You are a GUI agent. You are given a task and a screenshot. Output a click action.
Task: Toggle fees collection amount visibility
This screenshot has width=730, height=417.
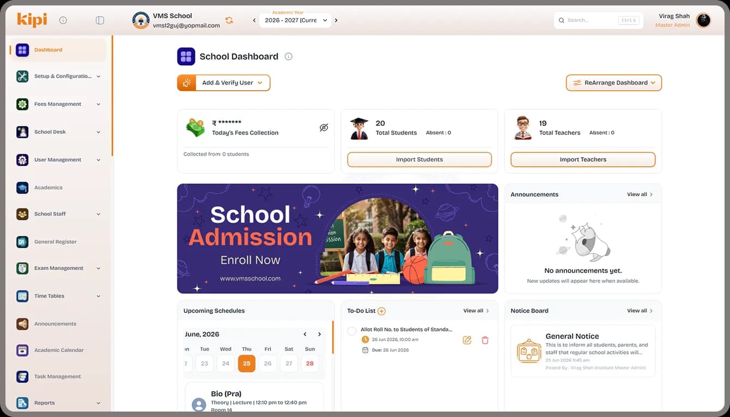tap(324, 127)
